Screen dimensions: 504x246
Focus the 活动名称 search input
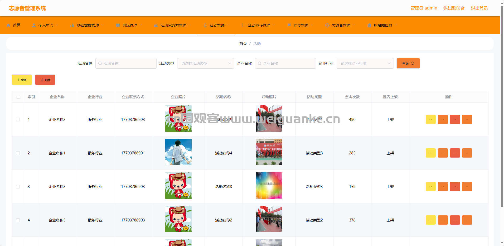(x=126, y=63)
